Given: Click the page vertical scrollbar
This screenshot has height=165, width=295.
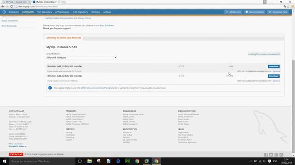Looking at the screenshot, I should (x=293, y=106).
